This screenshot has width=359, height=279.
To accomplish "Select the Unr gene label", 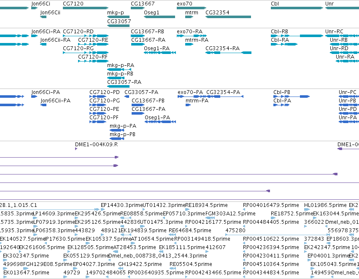I will pyautogui.click(x=329, y=4).
